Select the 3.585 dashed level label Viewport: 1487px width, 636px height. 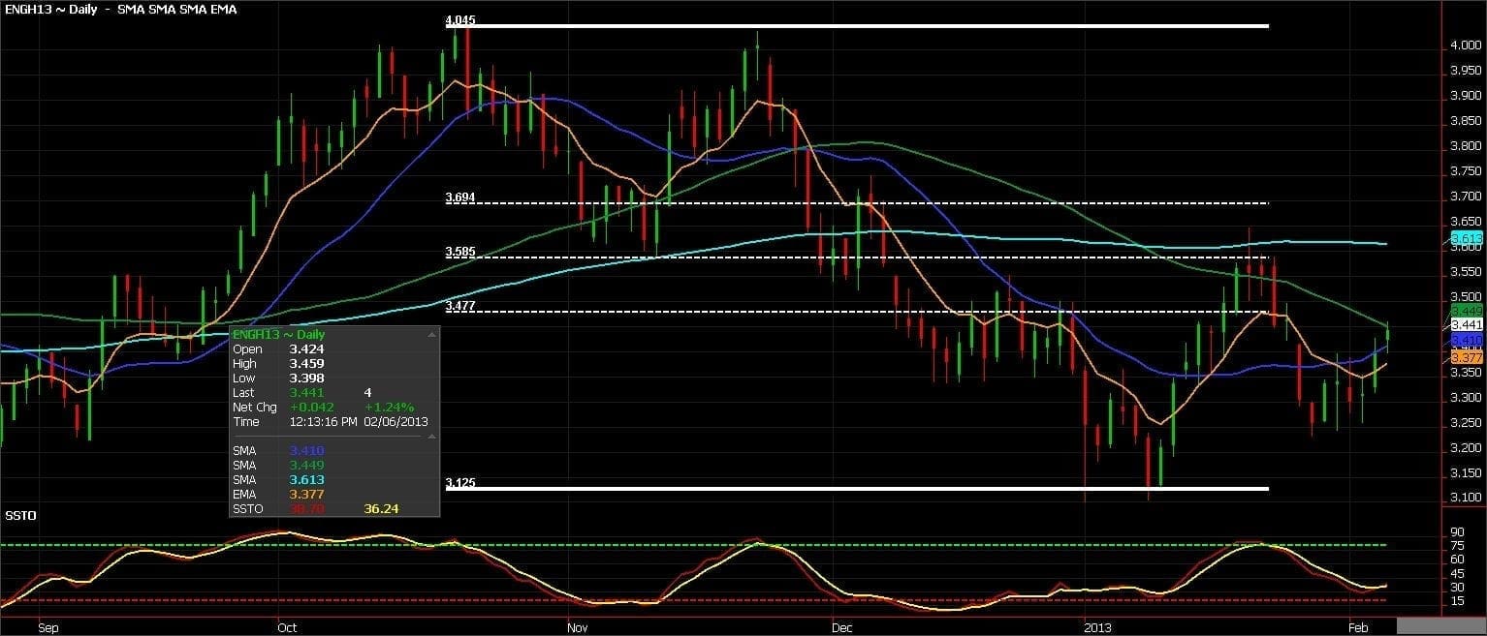[460, 252]
